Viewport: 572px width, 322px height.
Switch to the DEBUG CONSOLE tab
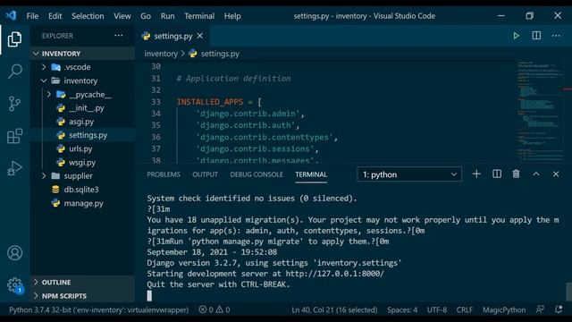point(257,174)
